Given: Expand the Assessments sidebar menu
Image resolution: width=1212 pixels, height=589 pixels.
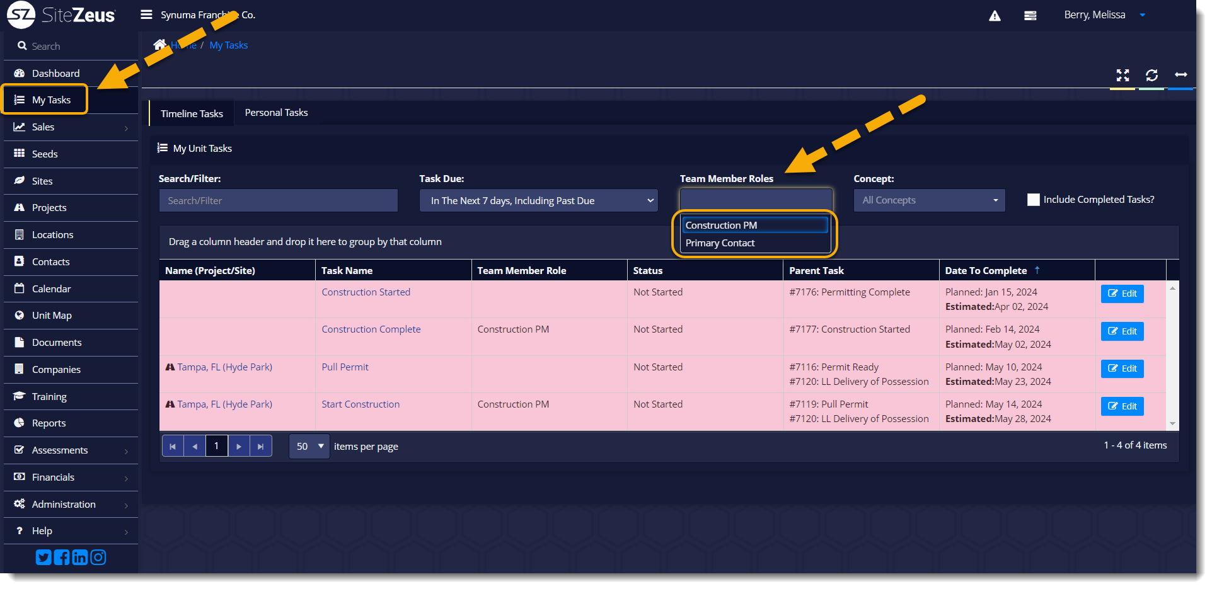Looking at the screenshot, I should (x=71, y=450).
